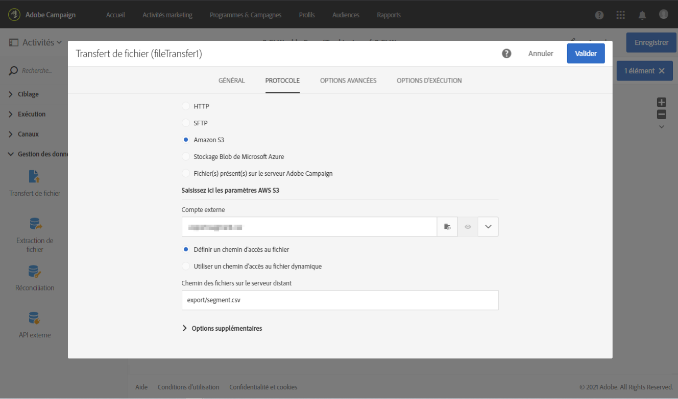Screen dimensions: 678x399
Task: Switch to the Options avancées tab
Action: point(348,81)
